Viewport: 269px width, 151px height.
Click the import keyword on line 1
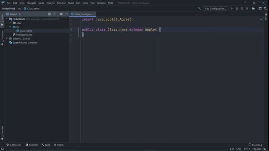tap(88, 19)
